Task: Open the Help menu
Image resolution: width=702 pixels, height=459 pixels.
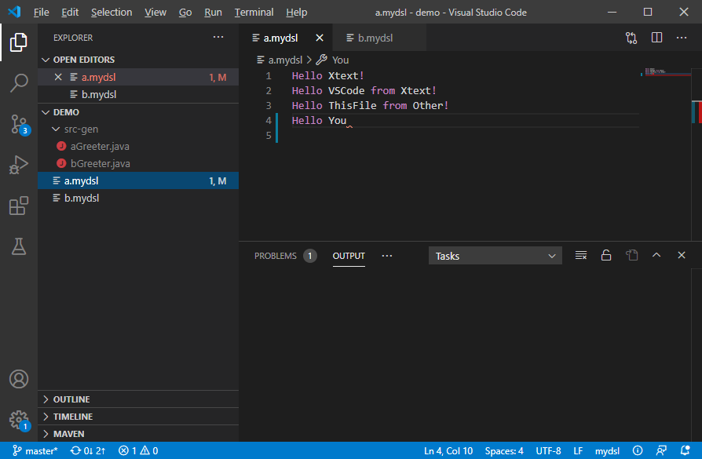Action: [296, 12]
